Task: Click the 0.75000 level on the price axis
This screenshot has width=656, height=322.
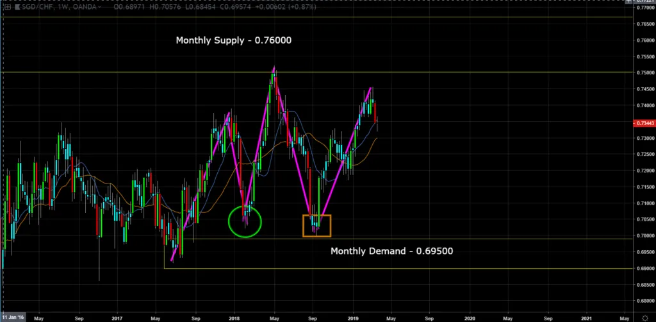Action: point(646,72)
